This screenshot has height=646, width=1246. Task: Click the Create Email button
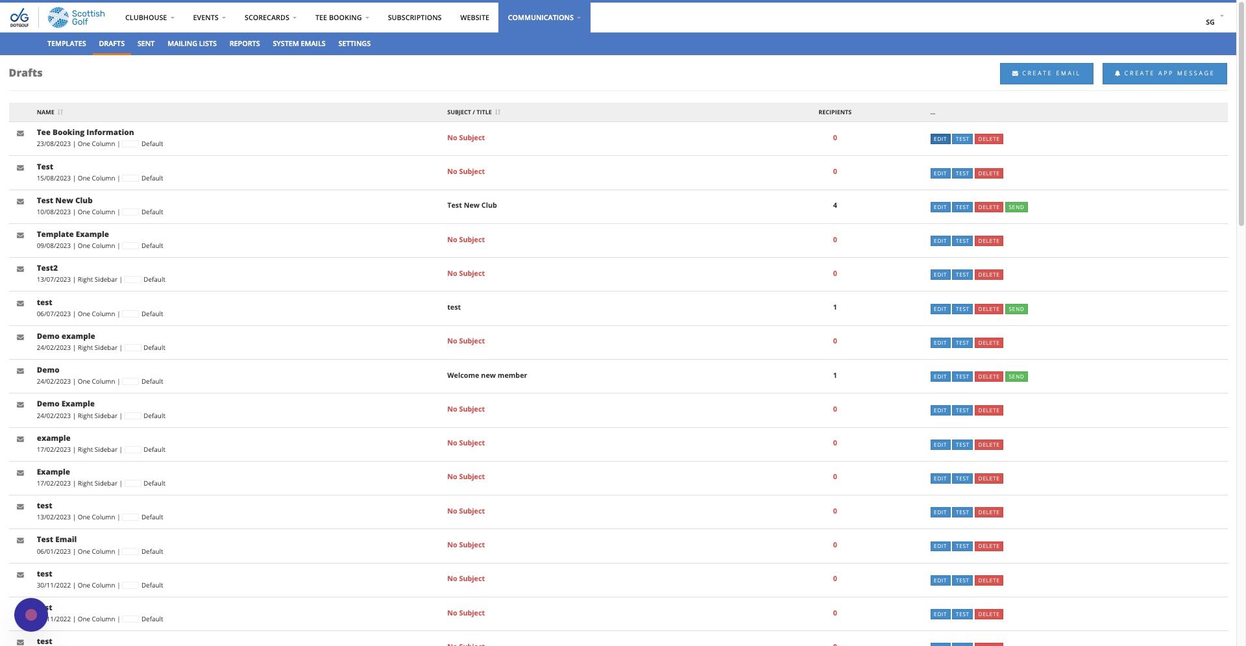coord(1046,73)
